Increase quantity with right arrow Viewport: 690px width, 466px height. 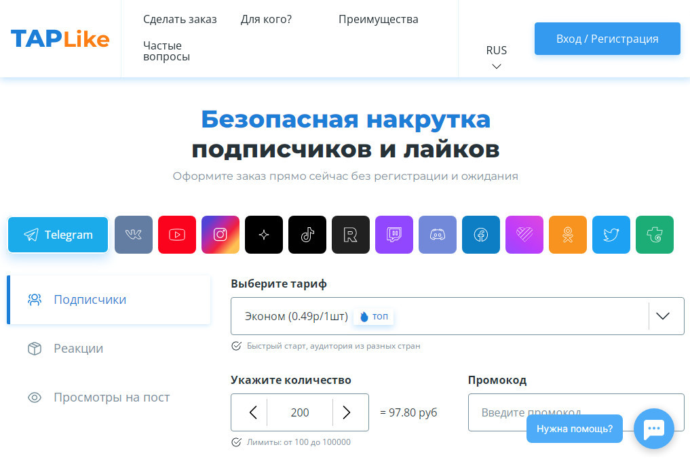tap(347, 412)
